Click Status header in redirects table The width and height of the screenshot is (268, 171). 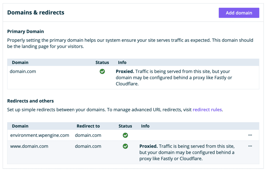(x=125, y=126)
